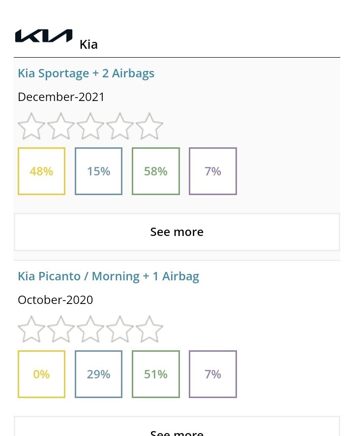
Task: Select the yellow 0% score box
Action: point(42,374)
